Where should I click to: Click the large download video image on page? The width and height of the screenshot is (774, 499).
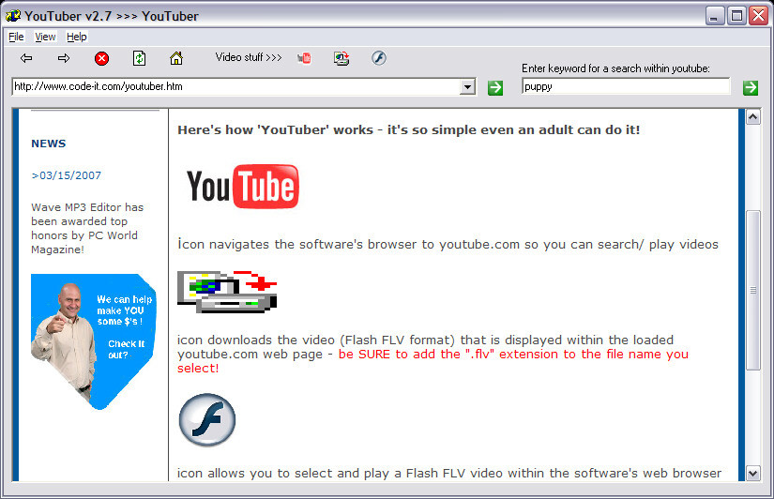pyautogui.click(x=227, y=291)
